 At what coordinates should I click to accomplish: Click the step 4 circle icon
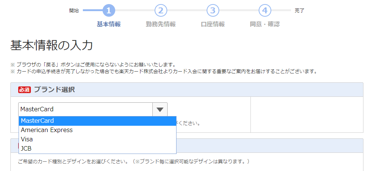[265, 10]
